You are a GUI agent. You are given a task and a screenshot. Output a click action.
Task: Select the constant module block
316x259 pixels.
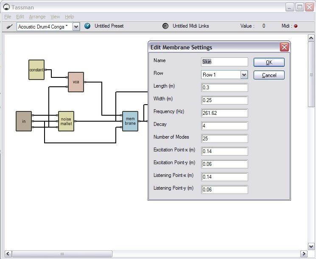(36, 70)
